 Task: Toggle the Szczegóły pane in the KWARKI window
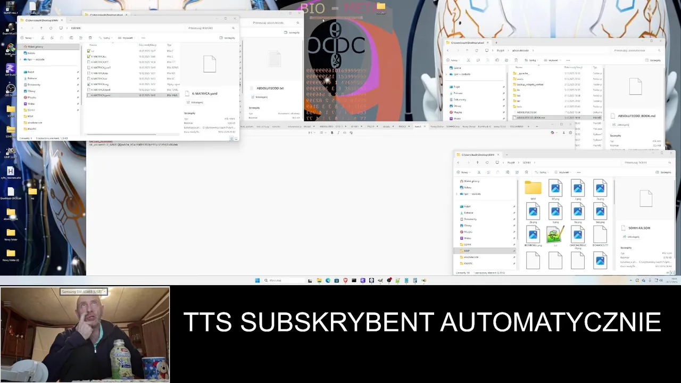click(x=227, y=38)
